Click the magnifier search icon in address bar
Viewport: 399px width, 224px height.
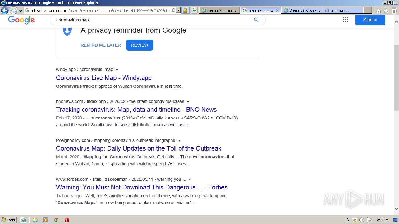(173, 10)
